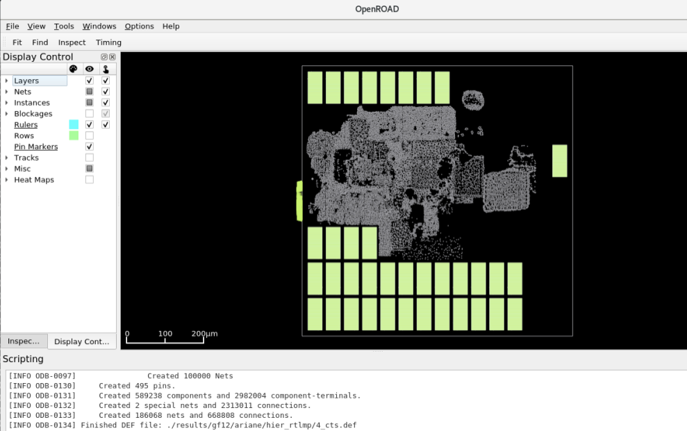687x431 pixels.
Task: Expand the Nets tree item
Action: 7,92
